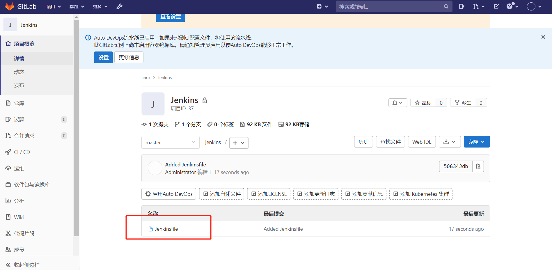The image size is (552, 270).
Task: Click the sidebar vertical scrollbar
Action: point(76,128)
